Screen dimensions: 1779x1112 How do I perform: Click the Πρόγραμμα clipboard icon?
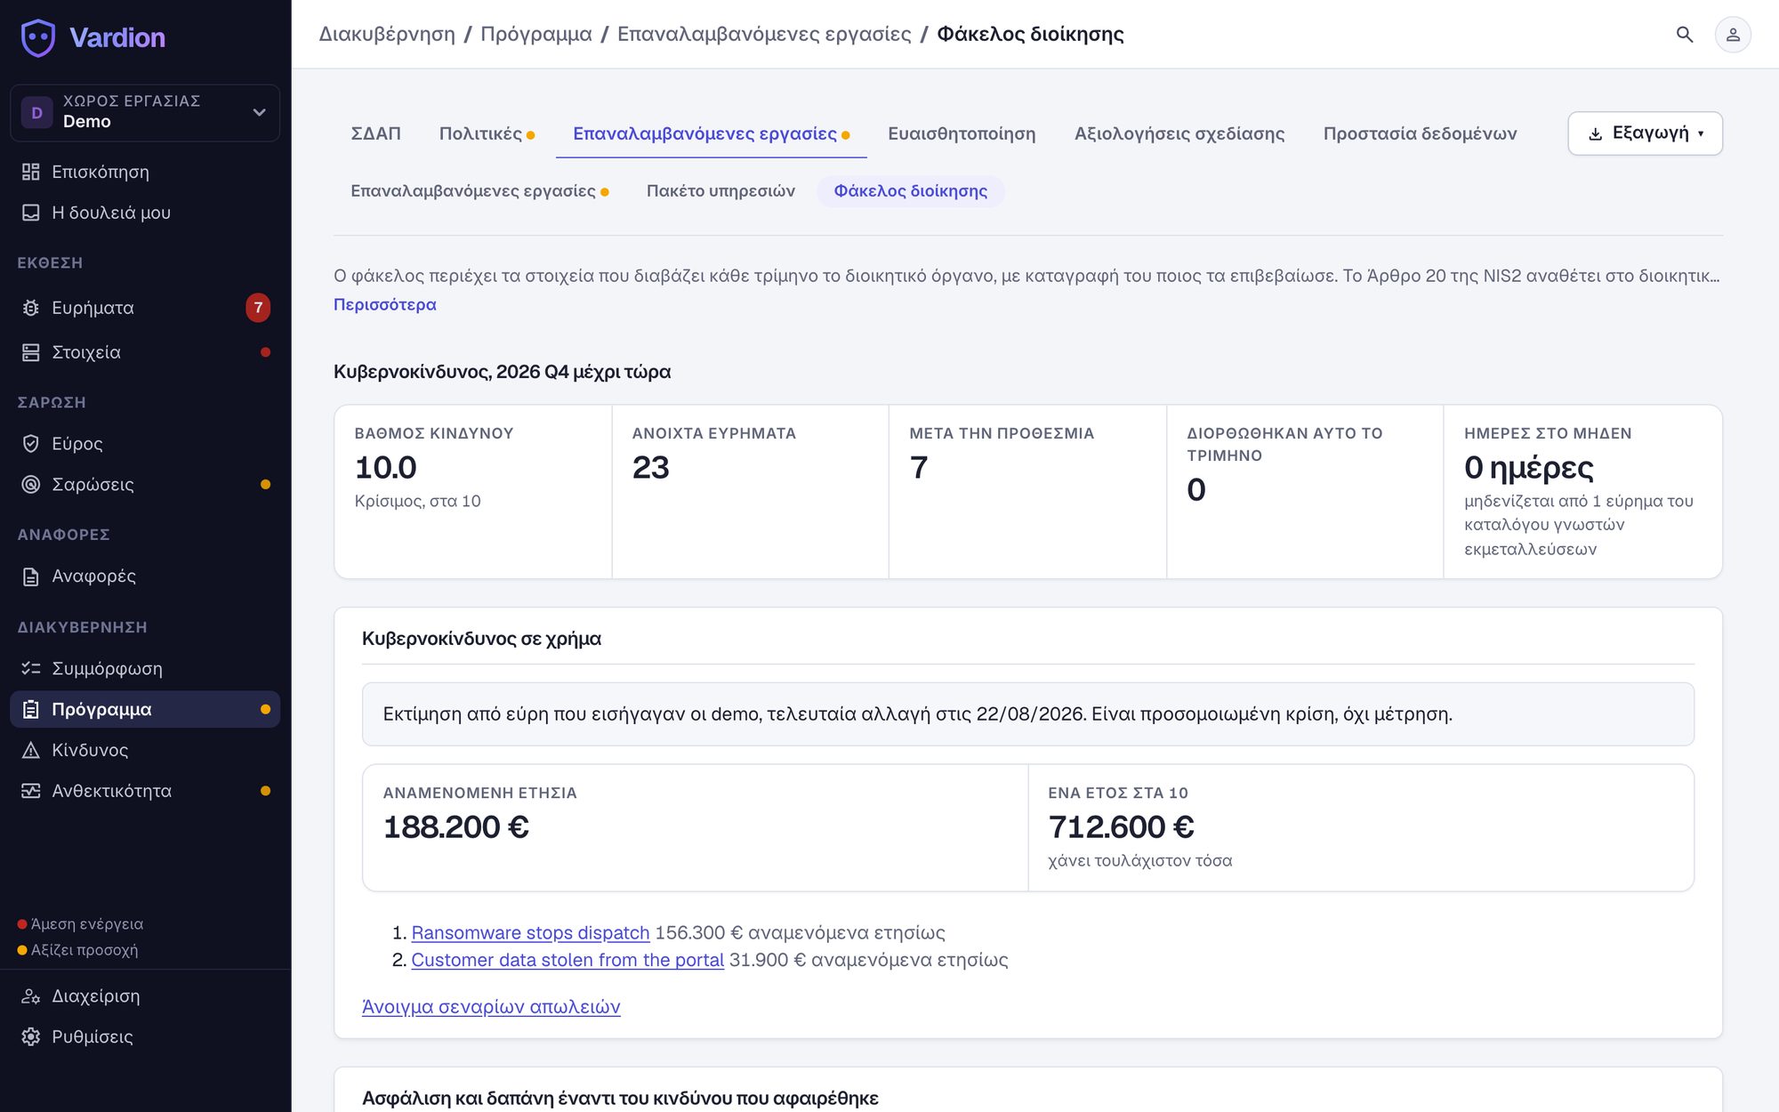pos(31,709)
